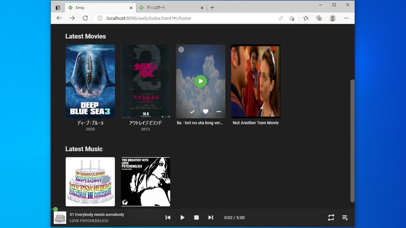Resume playback in the bottom player bar
Image resolution: width=406 pixels, height=228 pixels.
click(x=182, y=218)
